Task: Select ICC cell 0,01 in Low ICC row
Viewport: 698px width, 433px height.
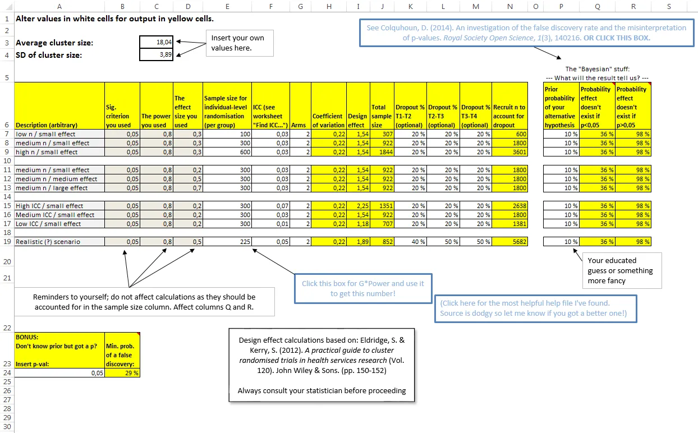Action: 271,224
